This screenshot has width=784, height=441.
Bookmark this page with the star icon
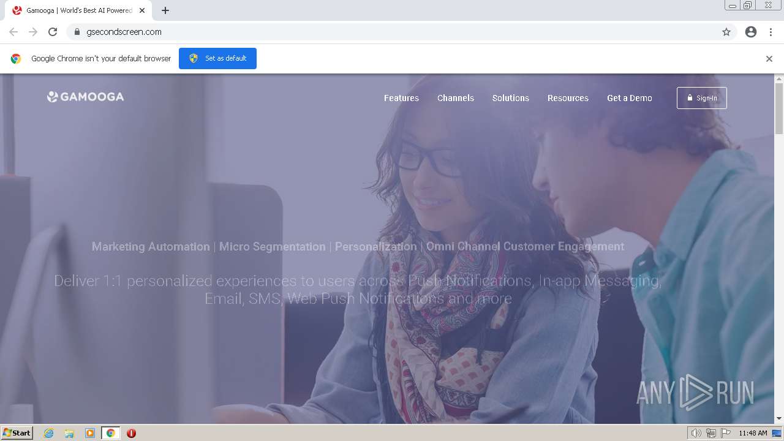click(726, 32)
